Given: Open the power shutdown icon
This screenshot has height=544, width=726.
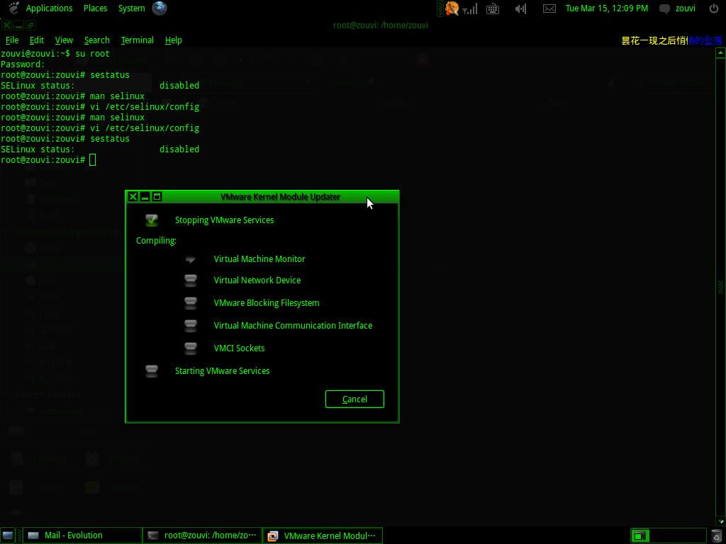Looking at the screenshot, I should point(714,8).
